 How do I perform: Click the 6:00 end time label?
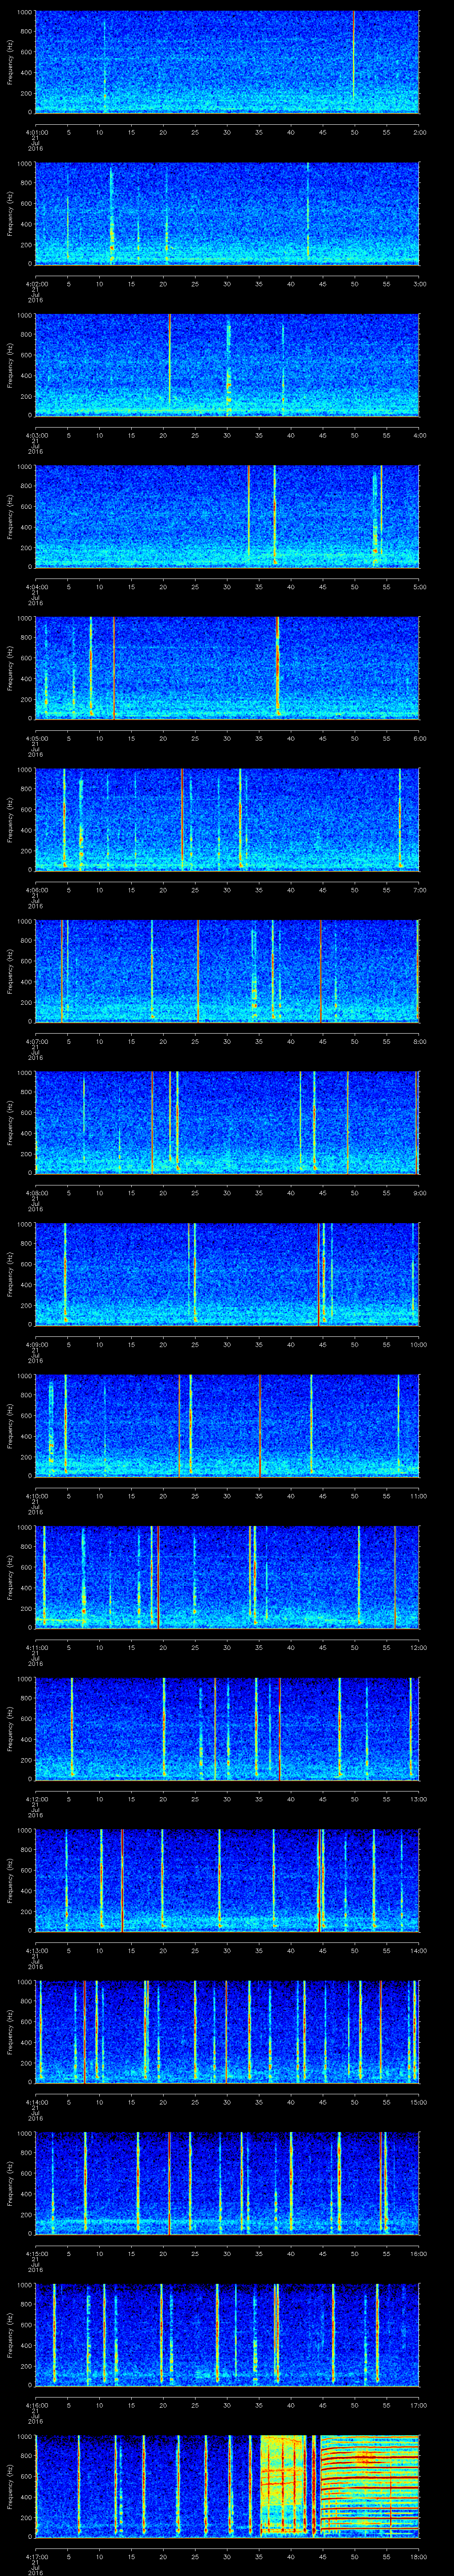point(419,738)
